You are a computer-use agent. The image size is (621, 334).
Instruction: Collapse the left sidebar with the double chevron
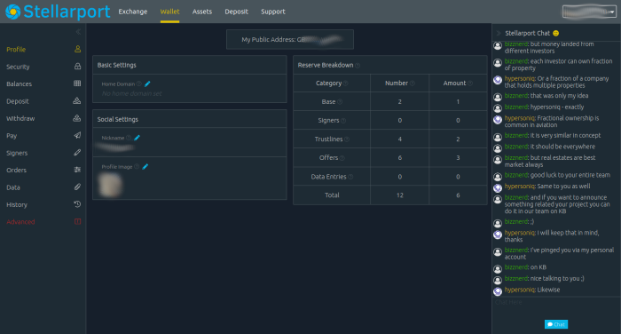[78, 32]
